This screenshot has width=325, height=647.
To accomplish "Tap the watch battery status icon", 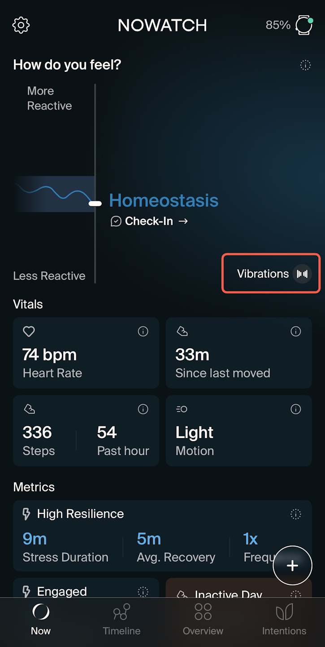I will tap(303, 25).
